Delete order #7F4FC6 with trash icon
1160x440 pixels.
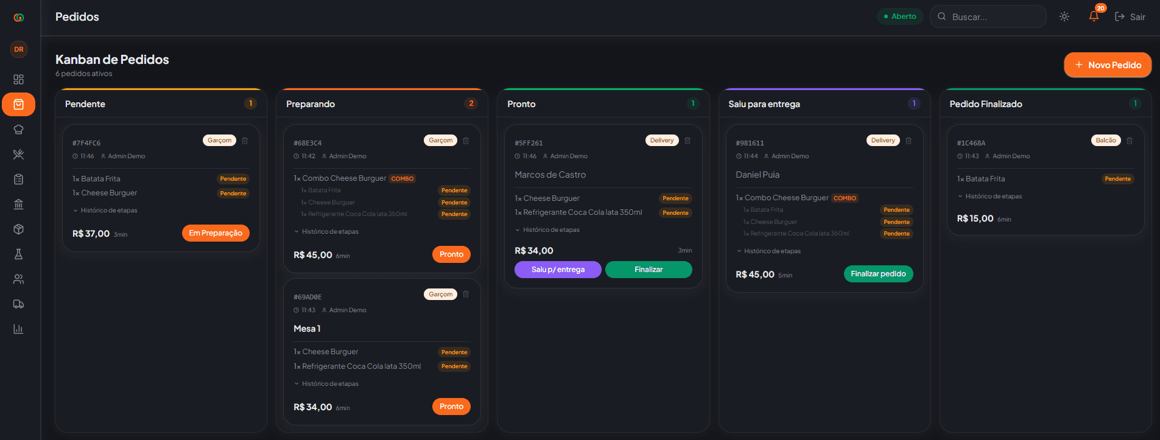[245, 141]
